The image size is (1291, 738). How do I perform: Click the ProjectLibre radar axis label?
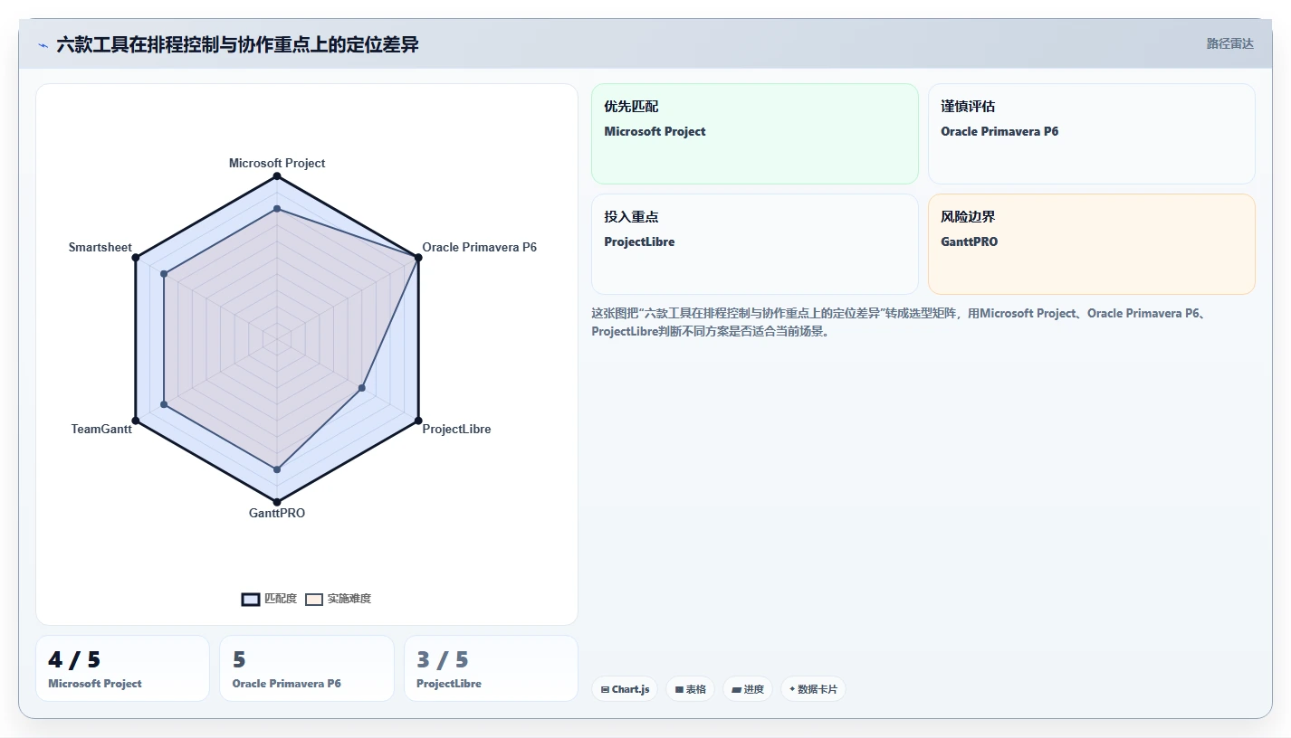pyautogui.click(x=456, y=429)
